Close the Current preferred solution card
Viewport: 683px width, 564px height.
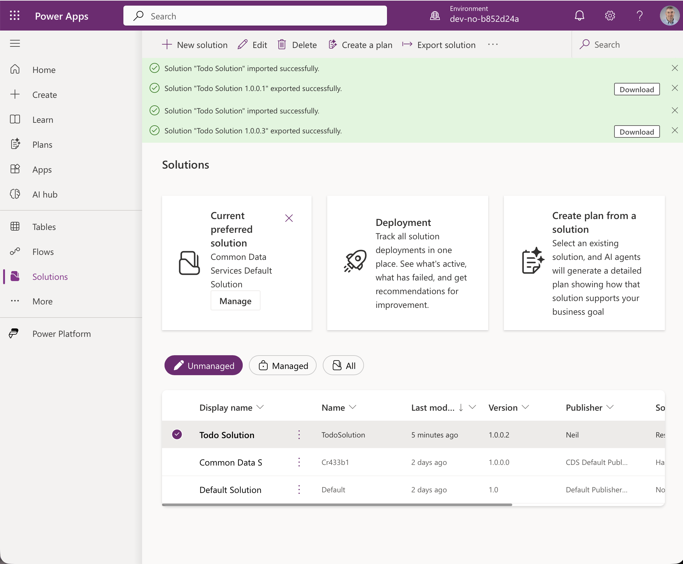point(289,218)
